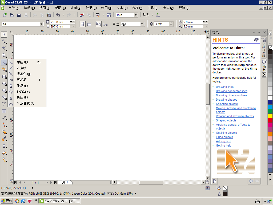
Task: Select the Fill bucket tool
Action: (4, 153)
